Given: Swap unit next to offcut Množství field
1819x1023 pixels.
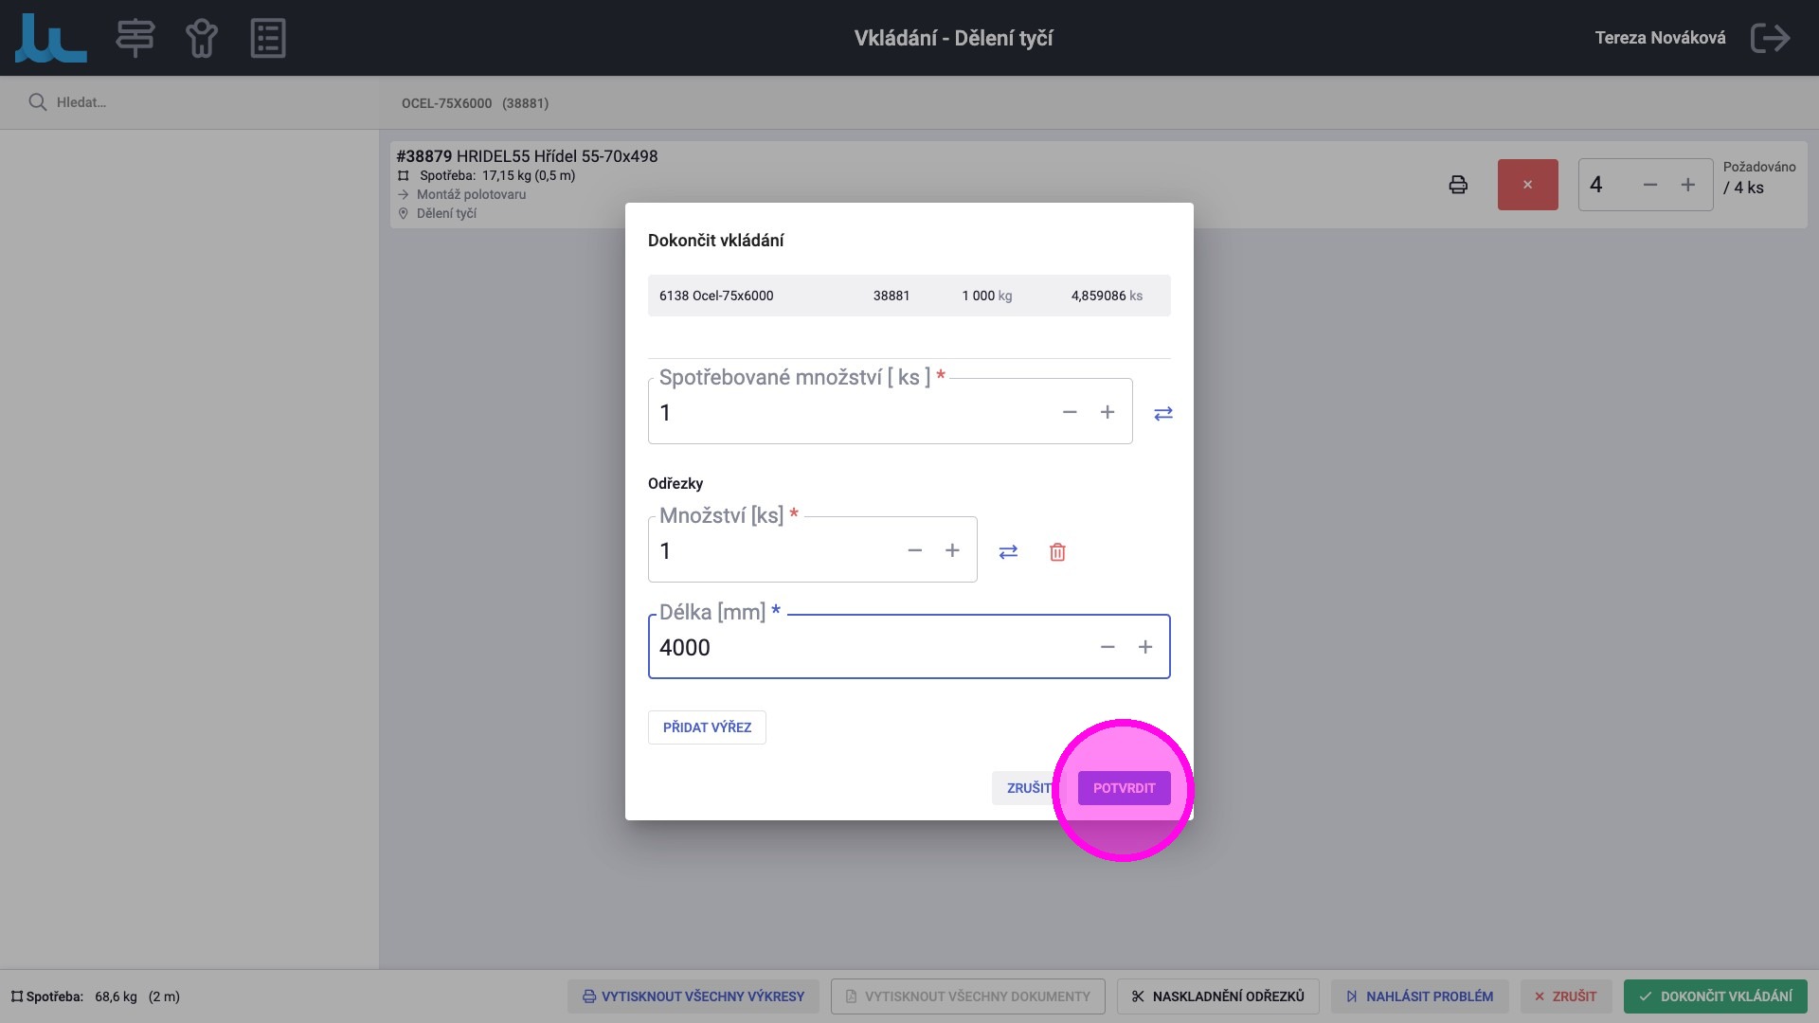Looking at the screenshot, I should click(x=1008, y=551).
